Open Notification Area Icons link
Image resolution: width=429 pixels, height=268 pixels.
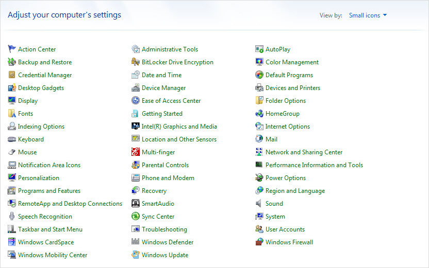pyautogui.click(x=49, y=165)
